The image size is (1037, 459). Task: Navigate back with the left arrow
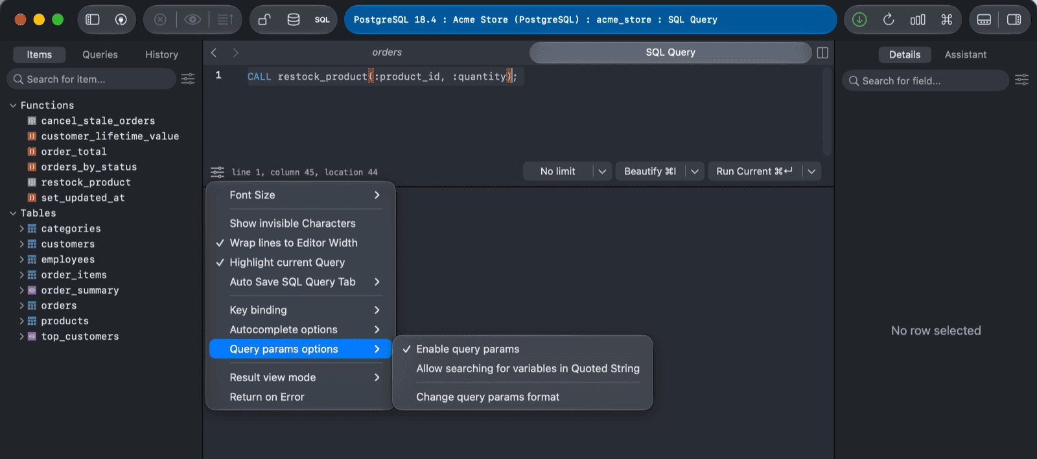click(214, 53)
